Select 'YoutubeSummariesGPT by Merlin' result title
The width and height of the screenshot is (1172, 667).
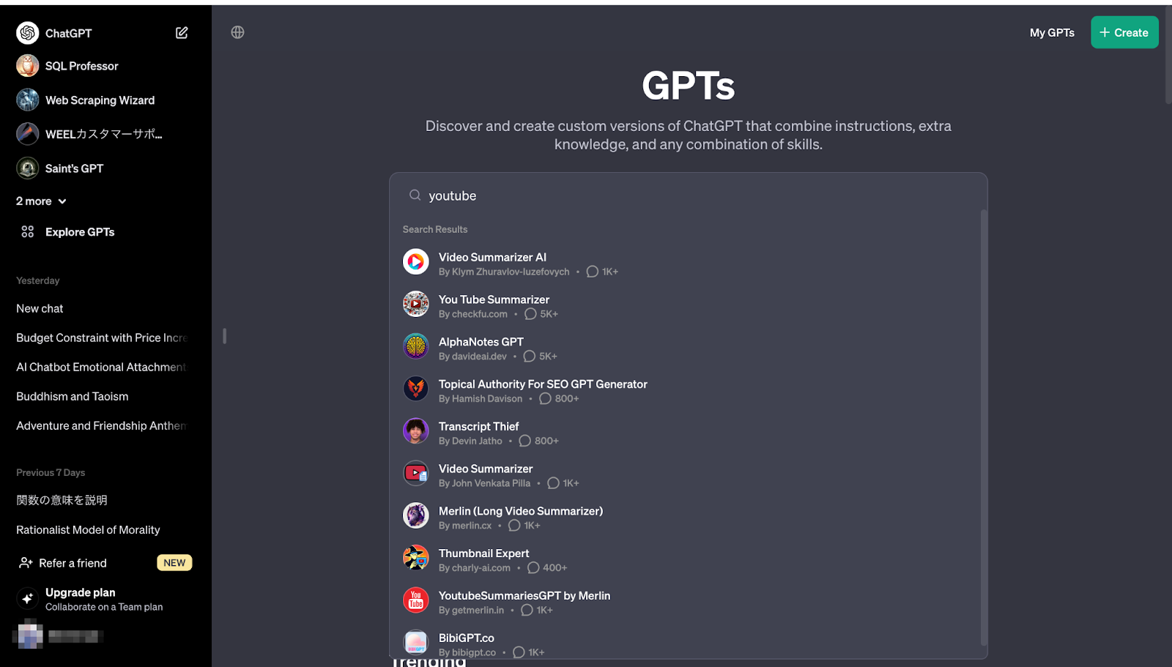coord(524,596)
